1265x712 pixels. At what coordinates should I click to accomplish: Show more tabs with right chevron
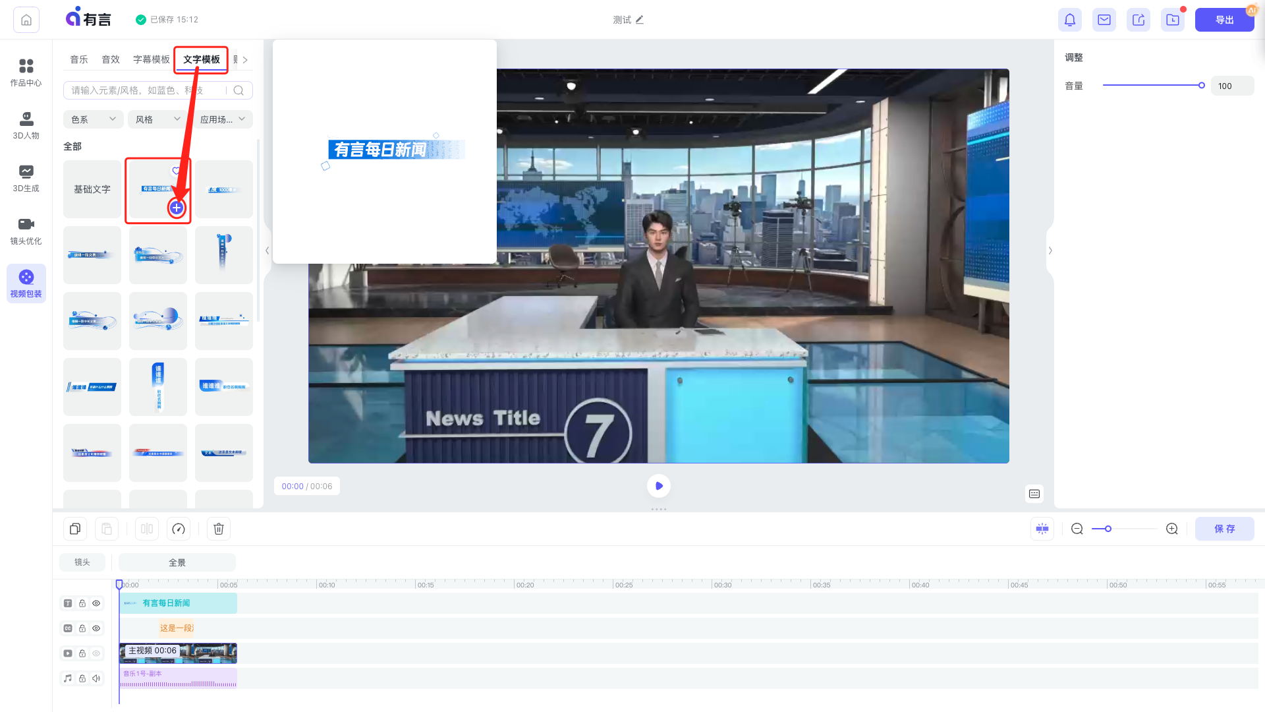(245, 60)
